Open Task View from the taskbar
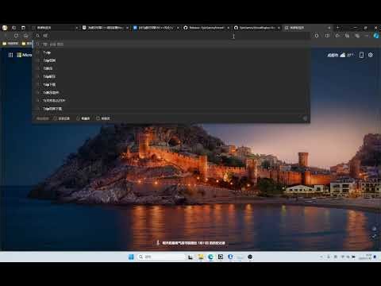 coord(190,257)
